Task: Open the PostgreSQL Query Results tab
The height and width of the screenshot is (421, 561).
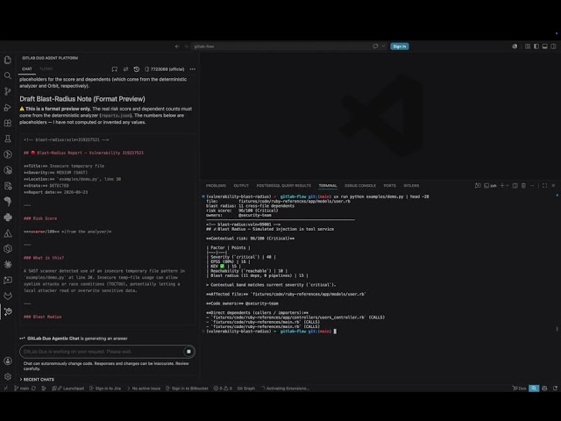Action: tap(283, 185)
